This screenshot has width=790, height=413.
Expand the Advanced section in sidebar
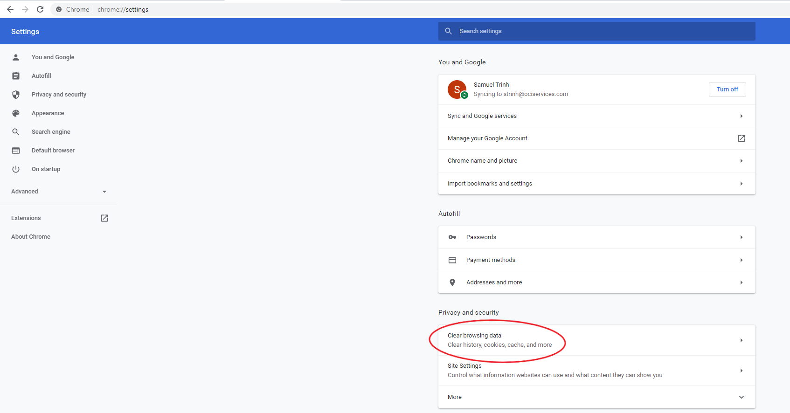coord(59,192)
